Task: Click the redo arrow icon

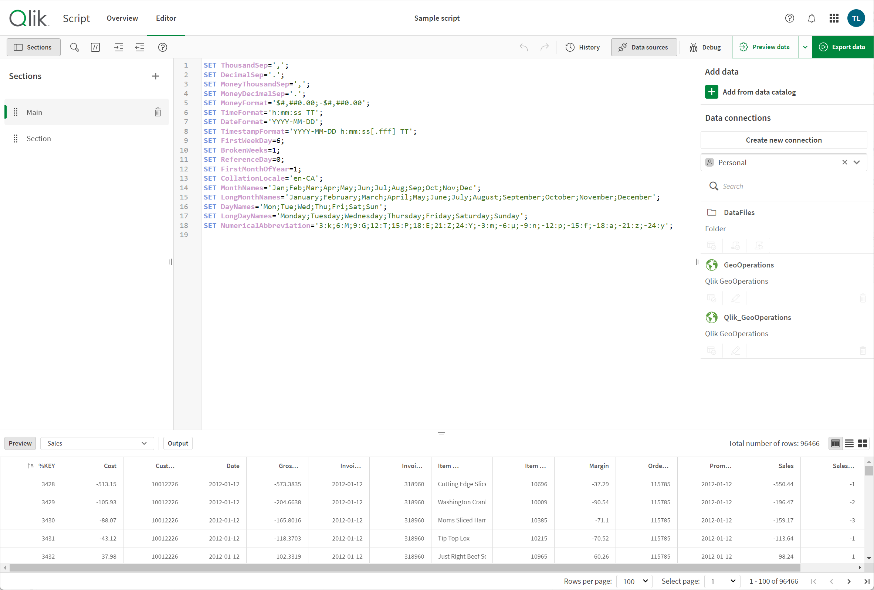Action: click(x=545, y=47)
